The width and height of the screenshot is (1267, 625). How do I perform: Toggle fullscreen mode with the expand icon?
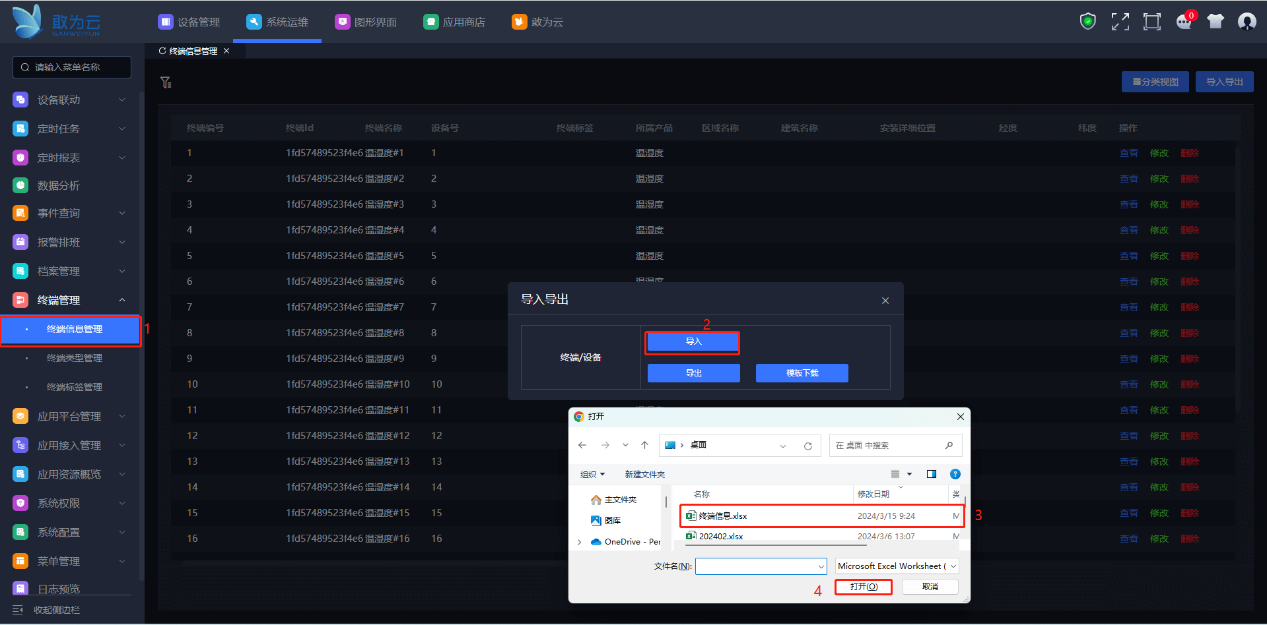point(1120,22)
